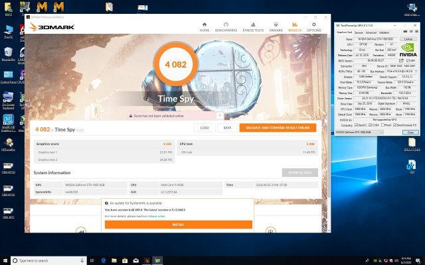Switch to the Sensors tab in GPU-Z
The width and height of the screenshot is (425, 265).
click(359, 32)
